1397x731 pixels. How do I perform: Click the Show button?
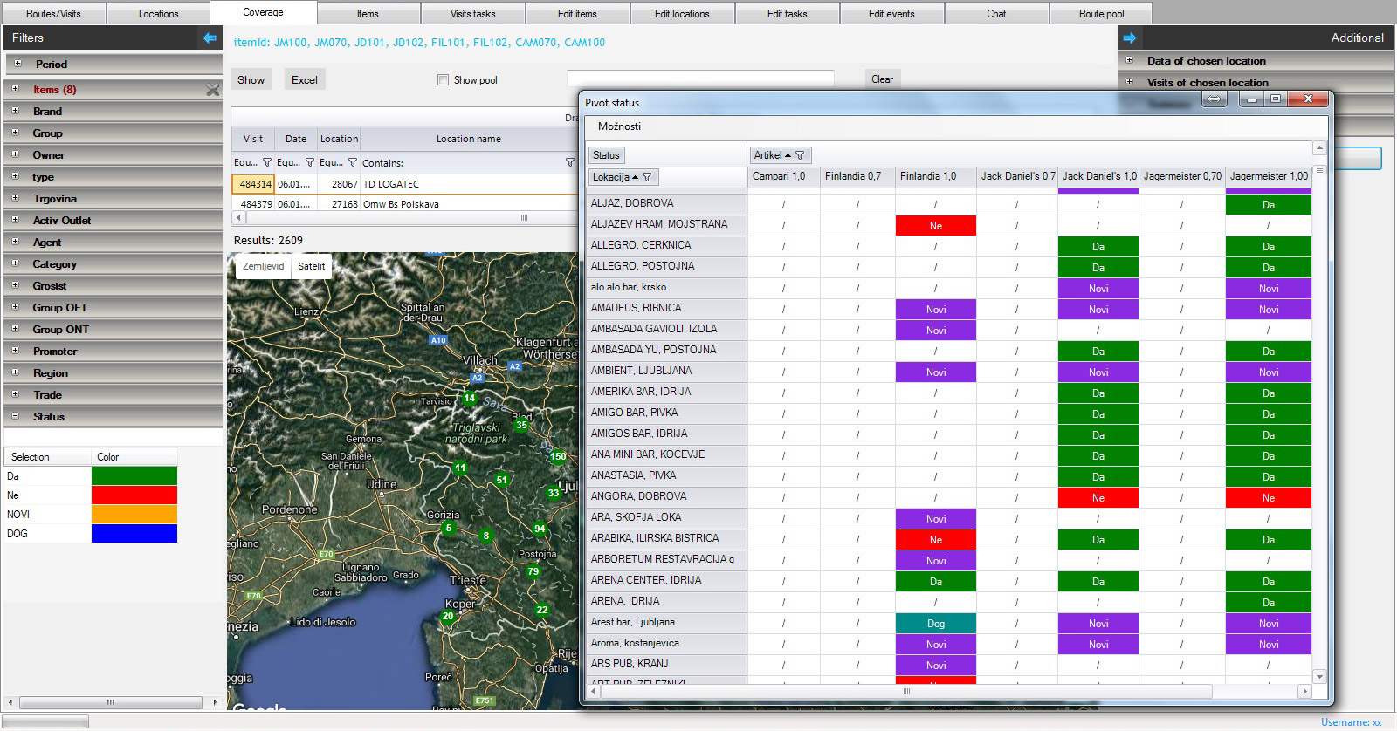(251, 79)
